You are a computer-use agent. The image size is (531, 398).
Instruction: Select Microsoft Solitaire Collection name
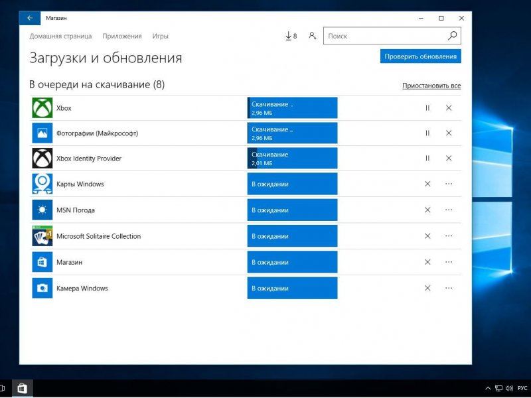point(98,236)
